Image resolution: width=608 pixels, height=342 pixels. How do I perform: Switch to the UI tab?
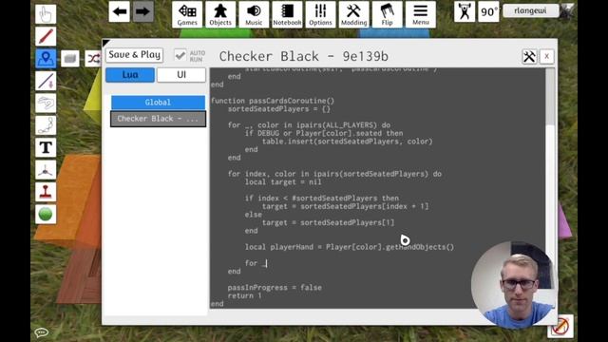[x=181, y=75]
